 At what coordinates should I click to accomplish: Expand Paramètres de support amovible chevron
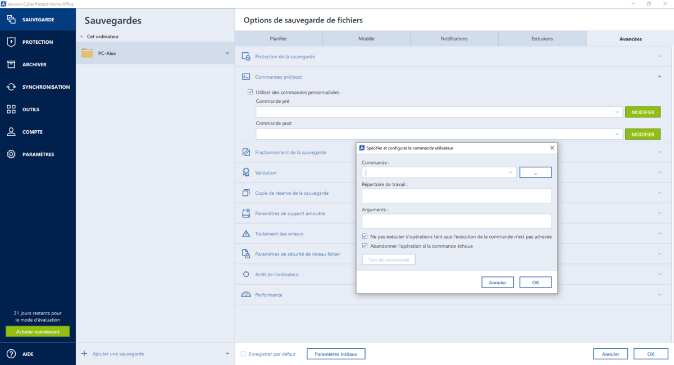pos(659,213)
